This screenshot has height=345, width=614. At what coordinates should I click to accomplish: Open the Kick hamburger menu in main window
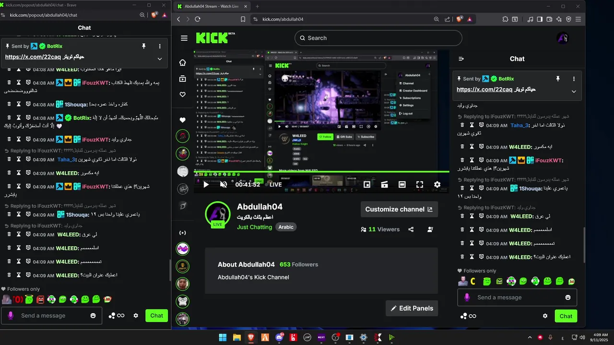pyautogui.click(x=184, y=38)
